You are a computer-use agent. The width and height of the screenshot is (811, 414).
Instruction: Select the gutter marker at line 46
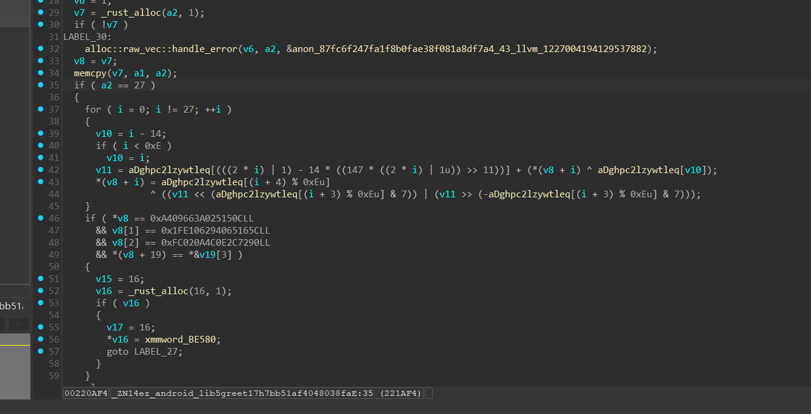pos(41,218)
